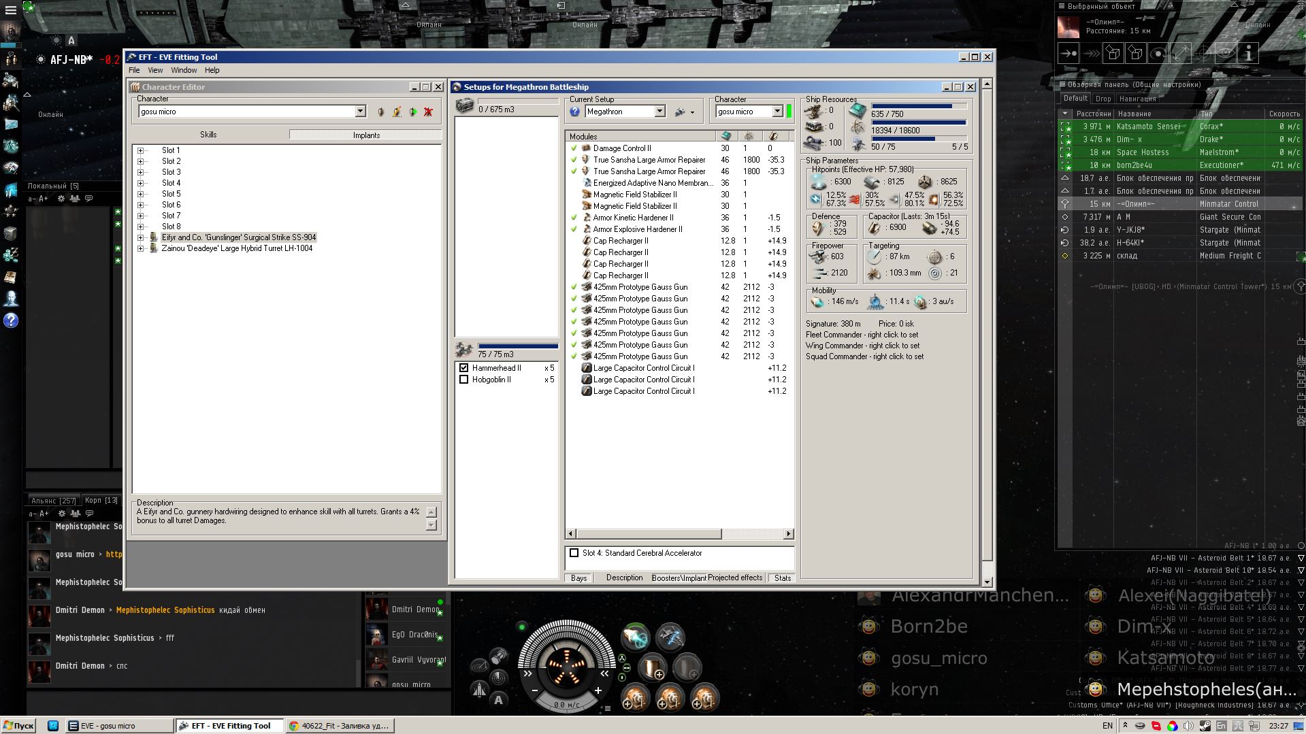Switch to the Navigation (Навигация) overview tab

1137,99
